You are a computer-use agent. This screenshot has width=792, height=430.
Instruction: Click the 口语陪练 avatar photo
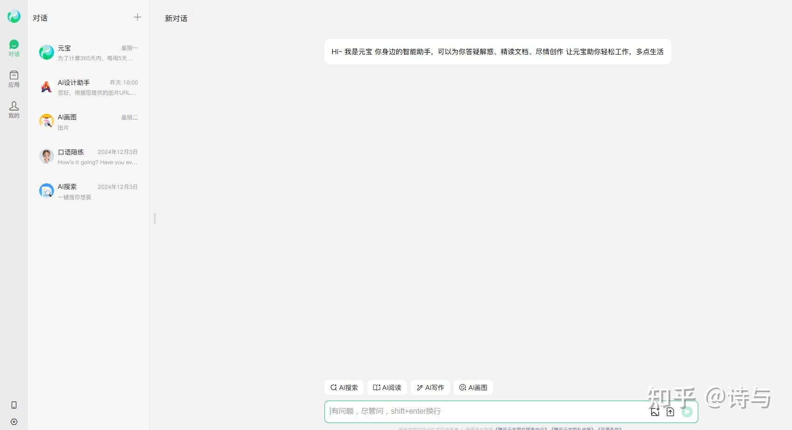pos(47,156)
